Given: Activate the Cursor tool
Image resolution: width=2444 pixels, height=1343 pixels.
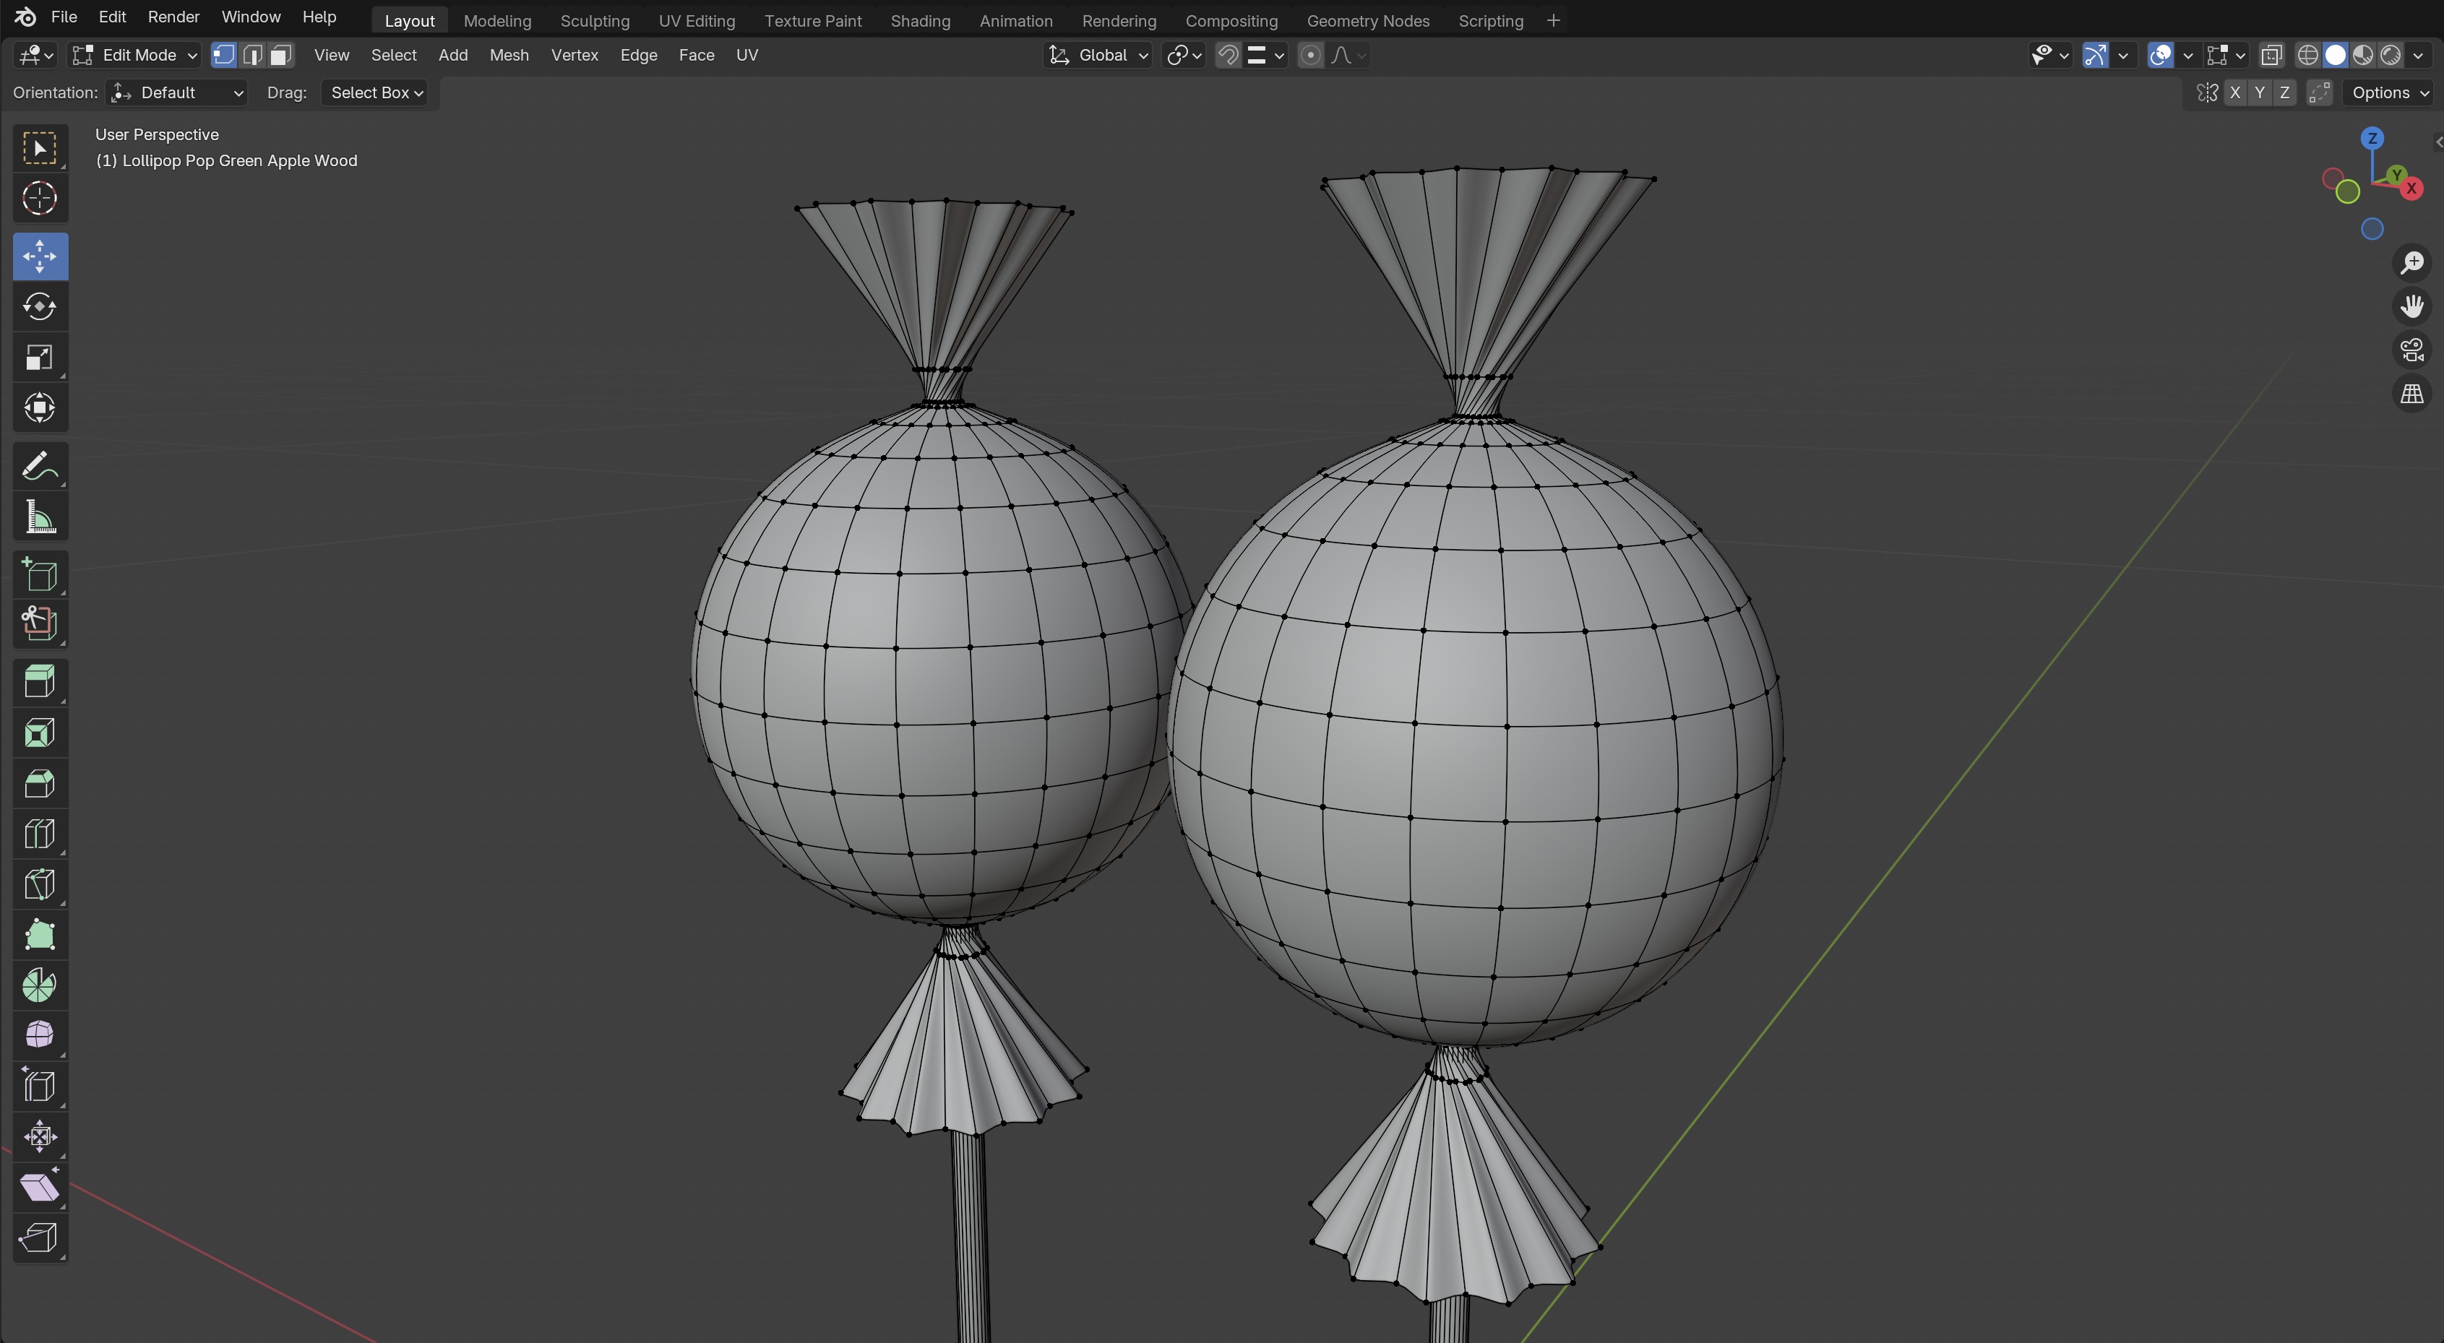Looking at the screenshot, I should pos(40,198).
